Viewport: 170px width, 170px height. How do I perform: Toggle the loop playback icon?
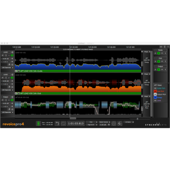coord(63,124)
